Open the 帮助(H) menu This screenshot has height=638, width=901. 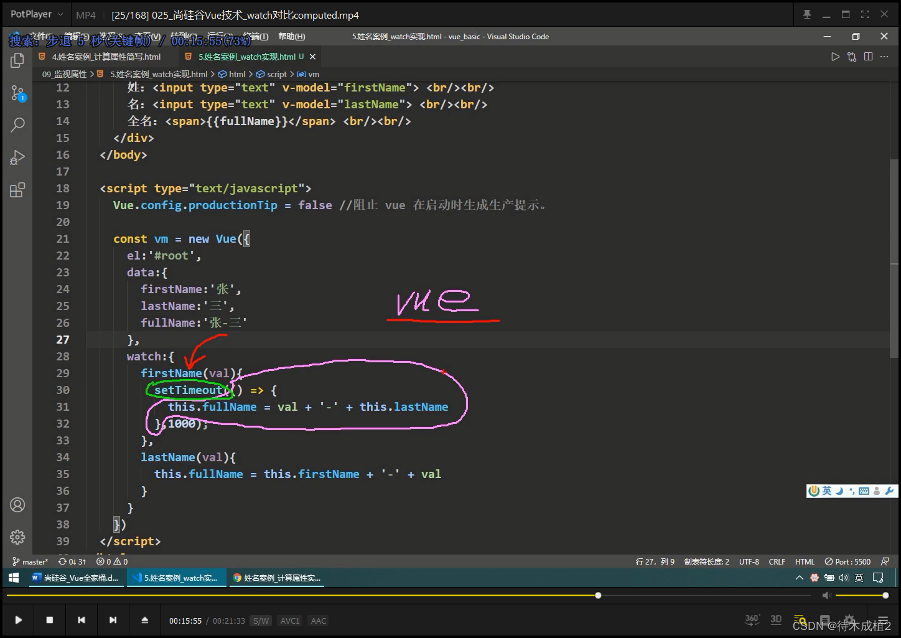pyautogui.click(x=292, y=37)
